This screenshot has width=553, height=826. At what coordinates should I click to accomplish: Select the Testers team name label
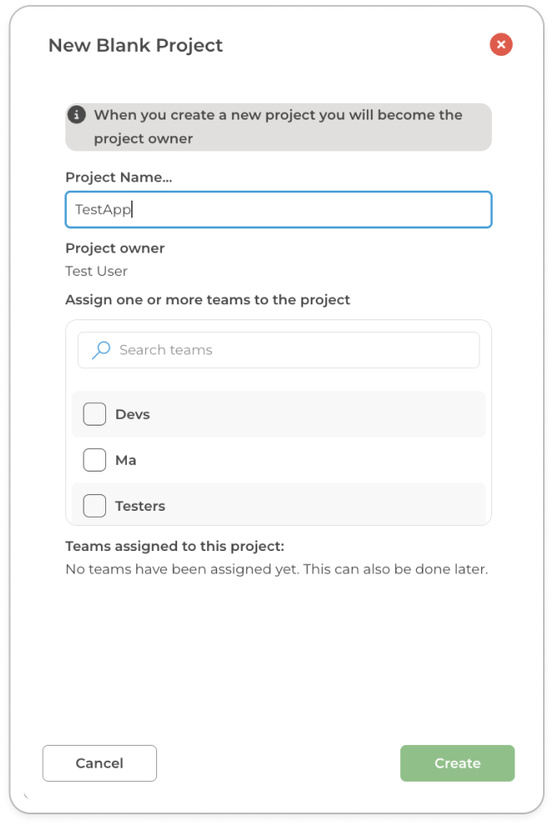[x=140, y=507]
